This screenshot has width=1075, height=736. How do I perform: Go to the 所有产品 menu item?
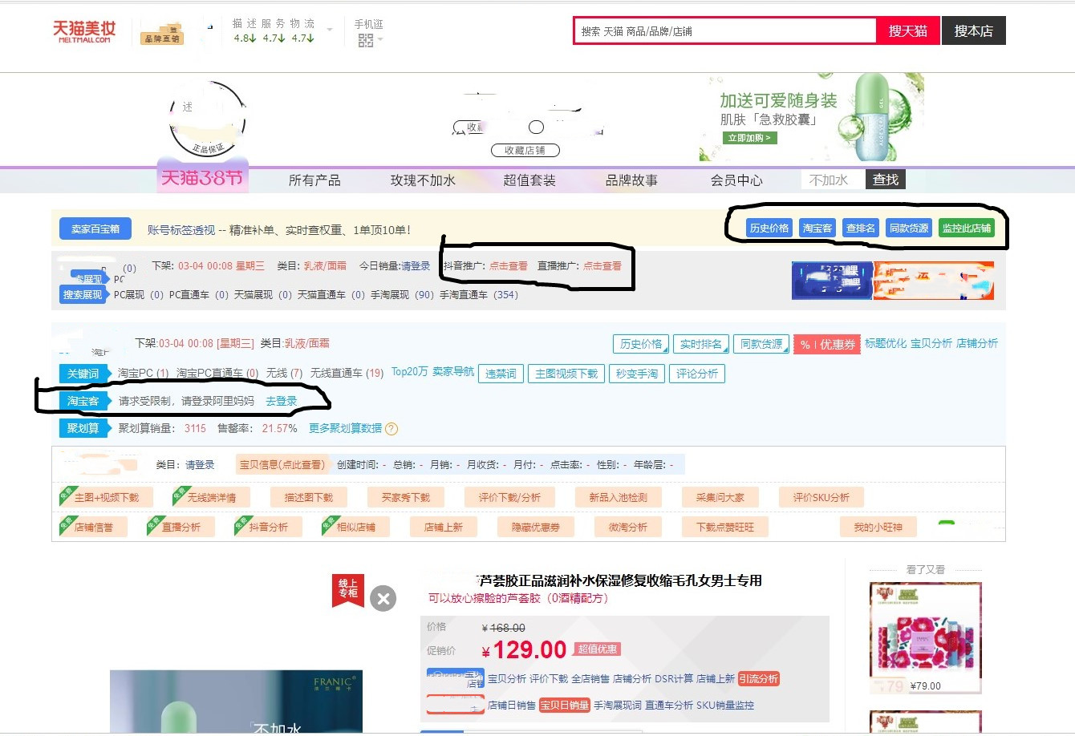314,180
